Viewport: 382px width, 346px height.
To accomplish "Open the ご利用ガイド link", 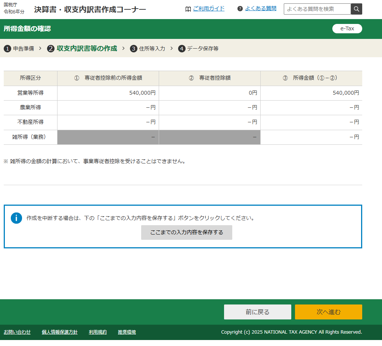I will [x=209, y=9].
